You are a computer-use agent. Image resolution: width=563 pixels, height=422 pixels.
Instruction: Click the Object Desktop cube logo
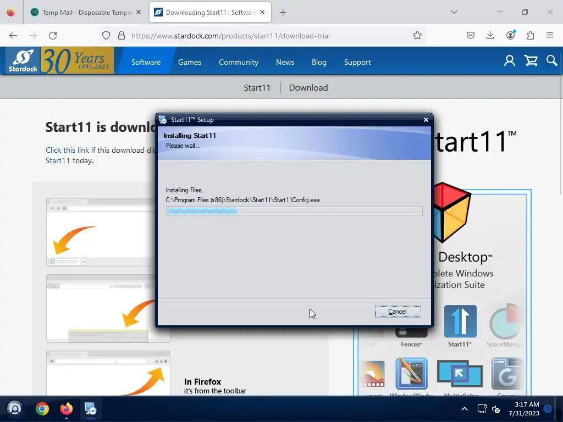(x=451, y=213)
